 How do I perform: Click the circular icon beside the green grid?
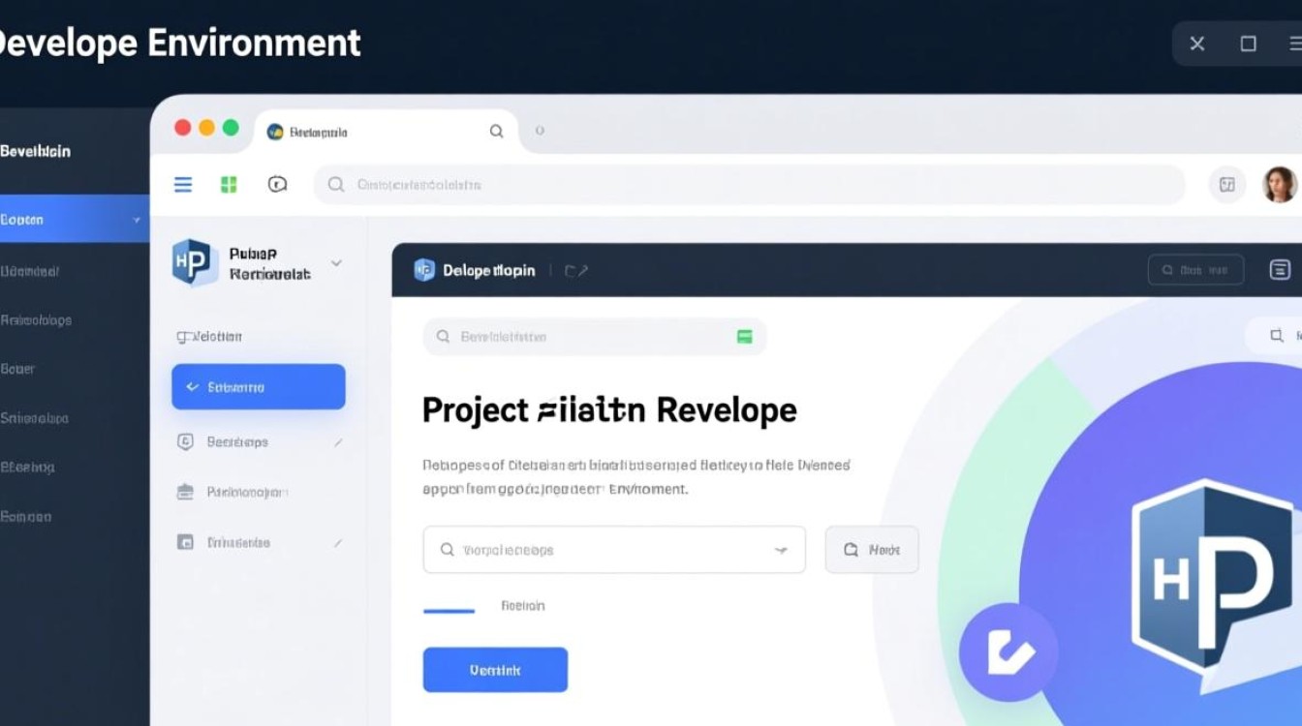[277, 184]
